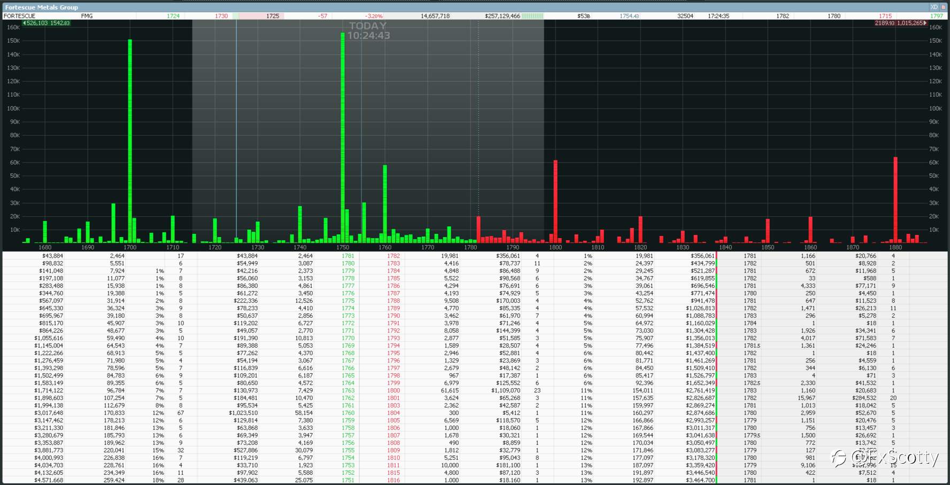
Task: Click the ask volume 61,615 cell
Action: (x=450, y=390)
